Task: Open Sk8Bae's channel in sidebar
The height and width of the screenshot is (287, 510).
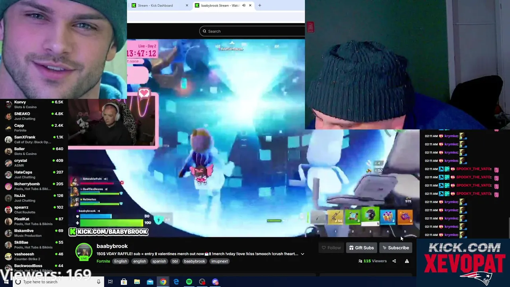Action: 34,245
